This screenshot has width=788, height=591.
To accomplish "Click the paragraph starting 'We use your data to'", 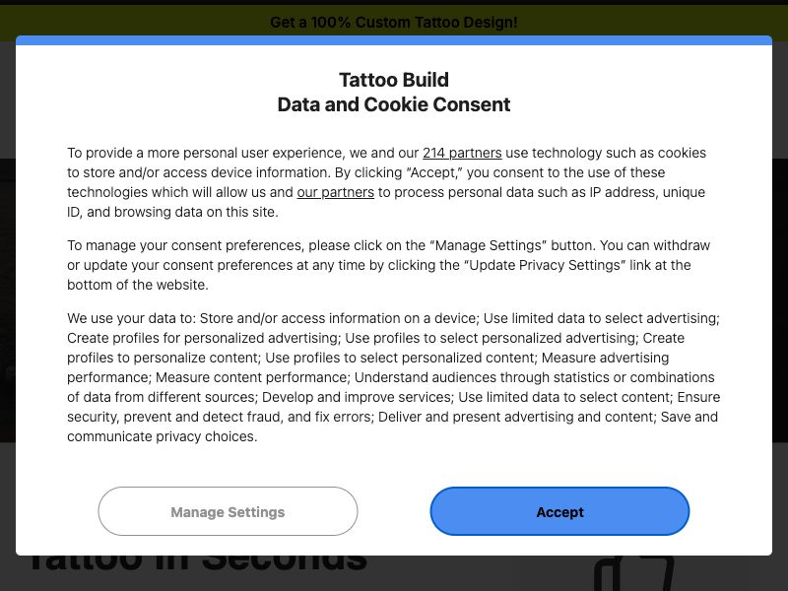I will [x=393, y=377].
